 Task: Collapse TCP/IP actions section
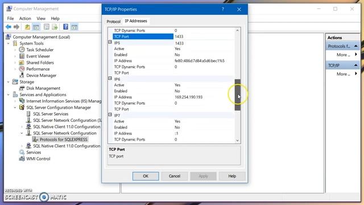click(x=355, y=65)
